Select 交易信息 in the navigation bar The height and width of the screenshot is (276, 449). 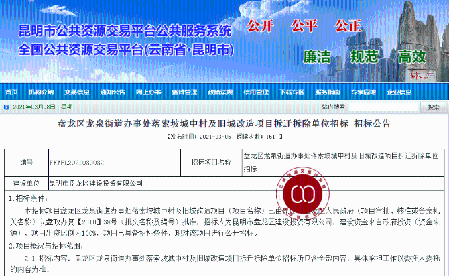click(77, 92)
